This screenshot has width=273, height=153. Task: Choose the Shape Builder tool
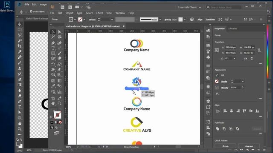53,75
